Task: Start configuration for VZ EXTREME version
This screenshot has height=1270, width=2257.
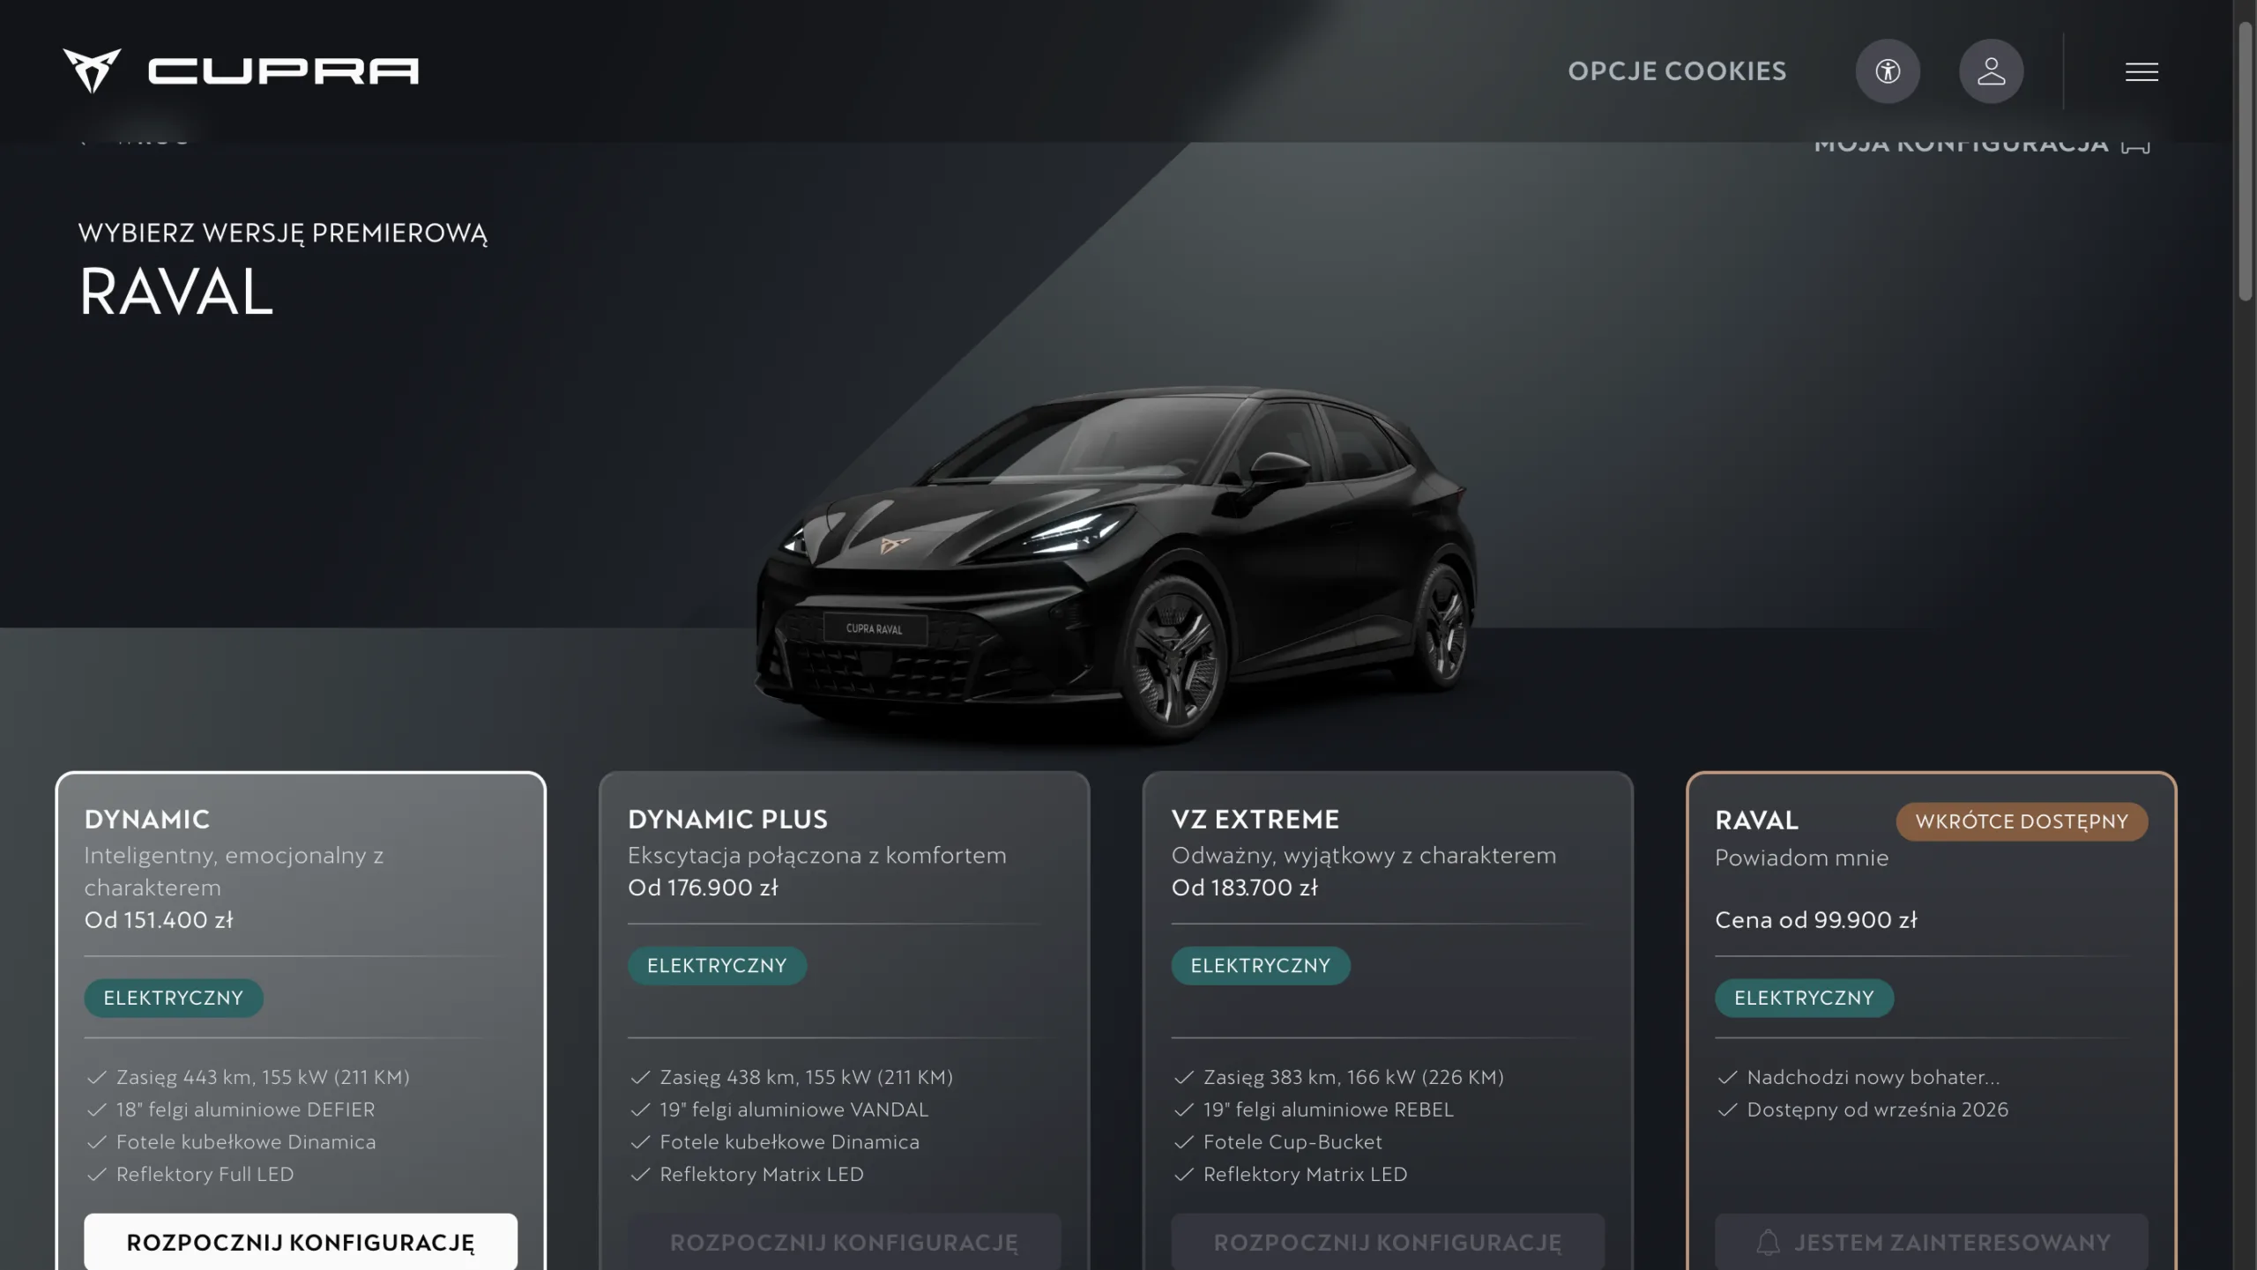Action: [1388, 1242]
